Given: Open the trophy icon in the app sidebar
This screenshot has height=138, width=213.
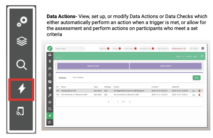Looking at the screenshot, I should 50,88.
